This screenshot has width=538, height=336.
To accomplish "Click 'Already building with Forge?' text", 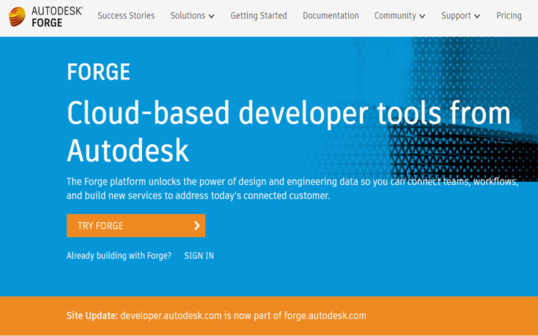I will 119,256.
